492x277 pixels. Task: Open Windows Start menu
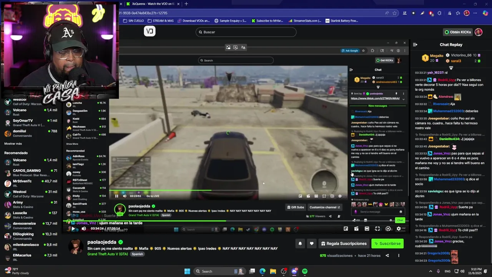coord(187,271)
